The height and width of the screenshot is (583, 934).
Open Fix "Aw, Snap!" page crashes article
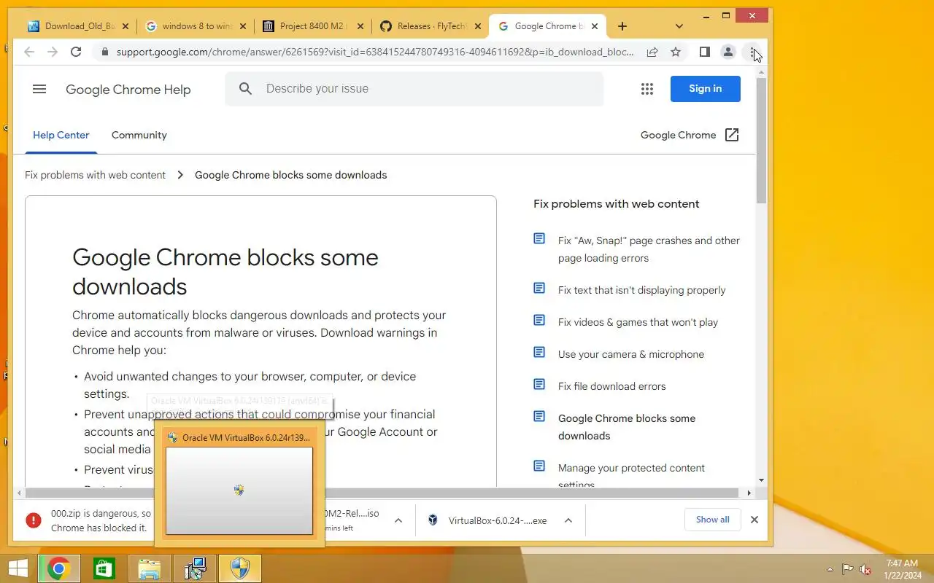(649, 249)
